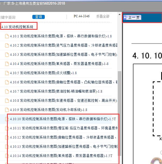The width and height of the screenshot is (162, 164).
Task: Open 4.10.11 增压前/后压力温度传感器 diagram
Action: tap(64, 128)
